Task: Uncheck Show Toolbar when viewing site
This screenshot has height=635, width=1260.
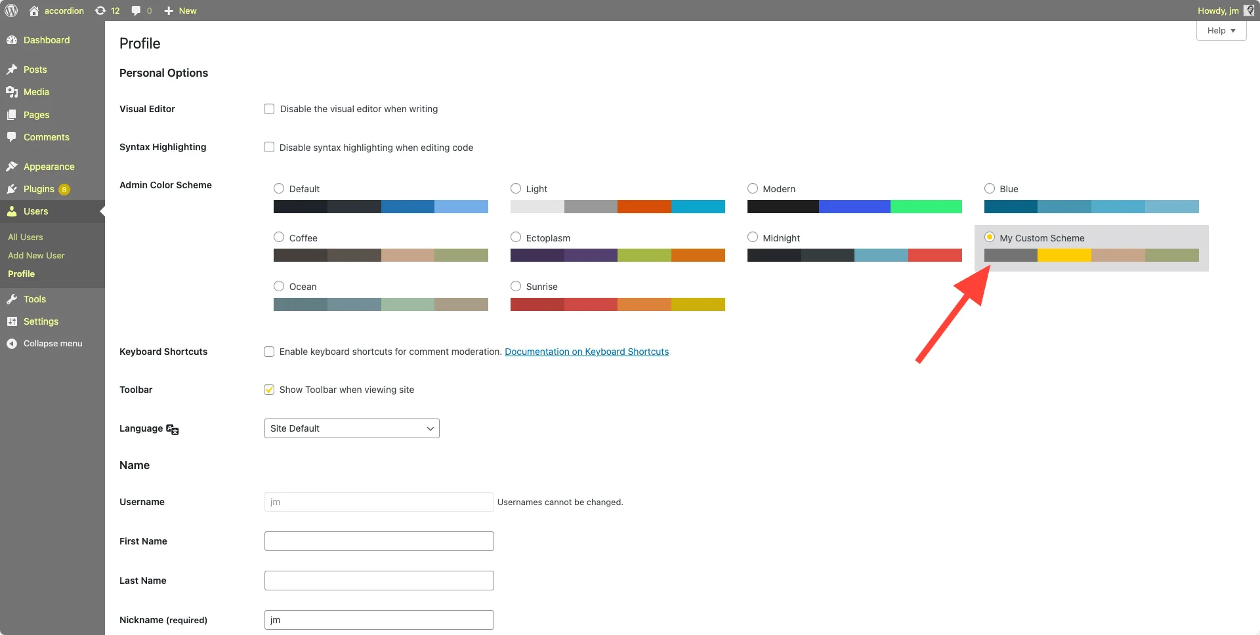Action: [269, 390]
